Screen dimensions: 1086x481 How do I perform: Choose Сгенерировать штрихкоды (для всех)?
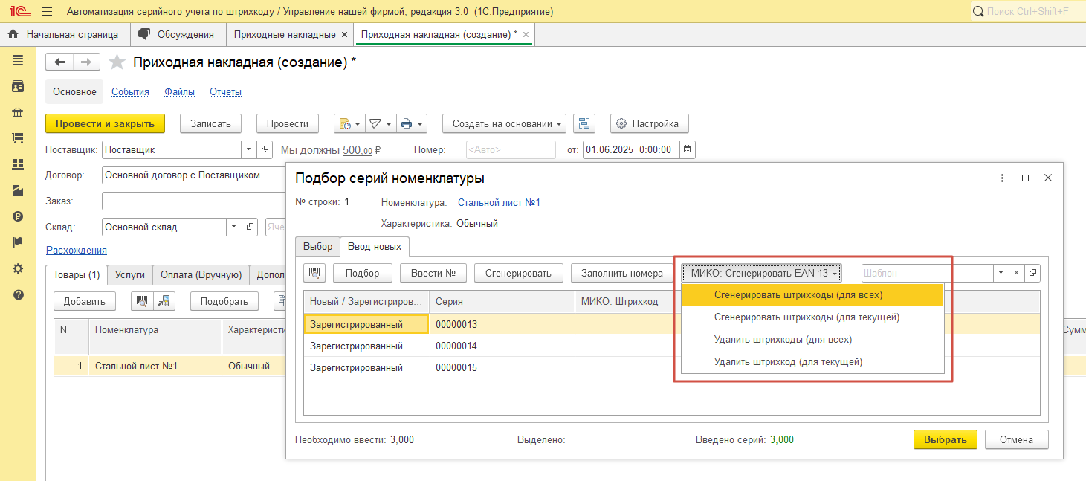(x=812, y=295)
